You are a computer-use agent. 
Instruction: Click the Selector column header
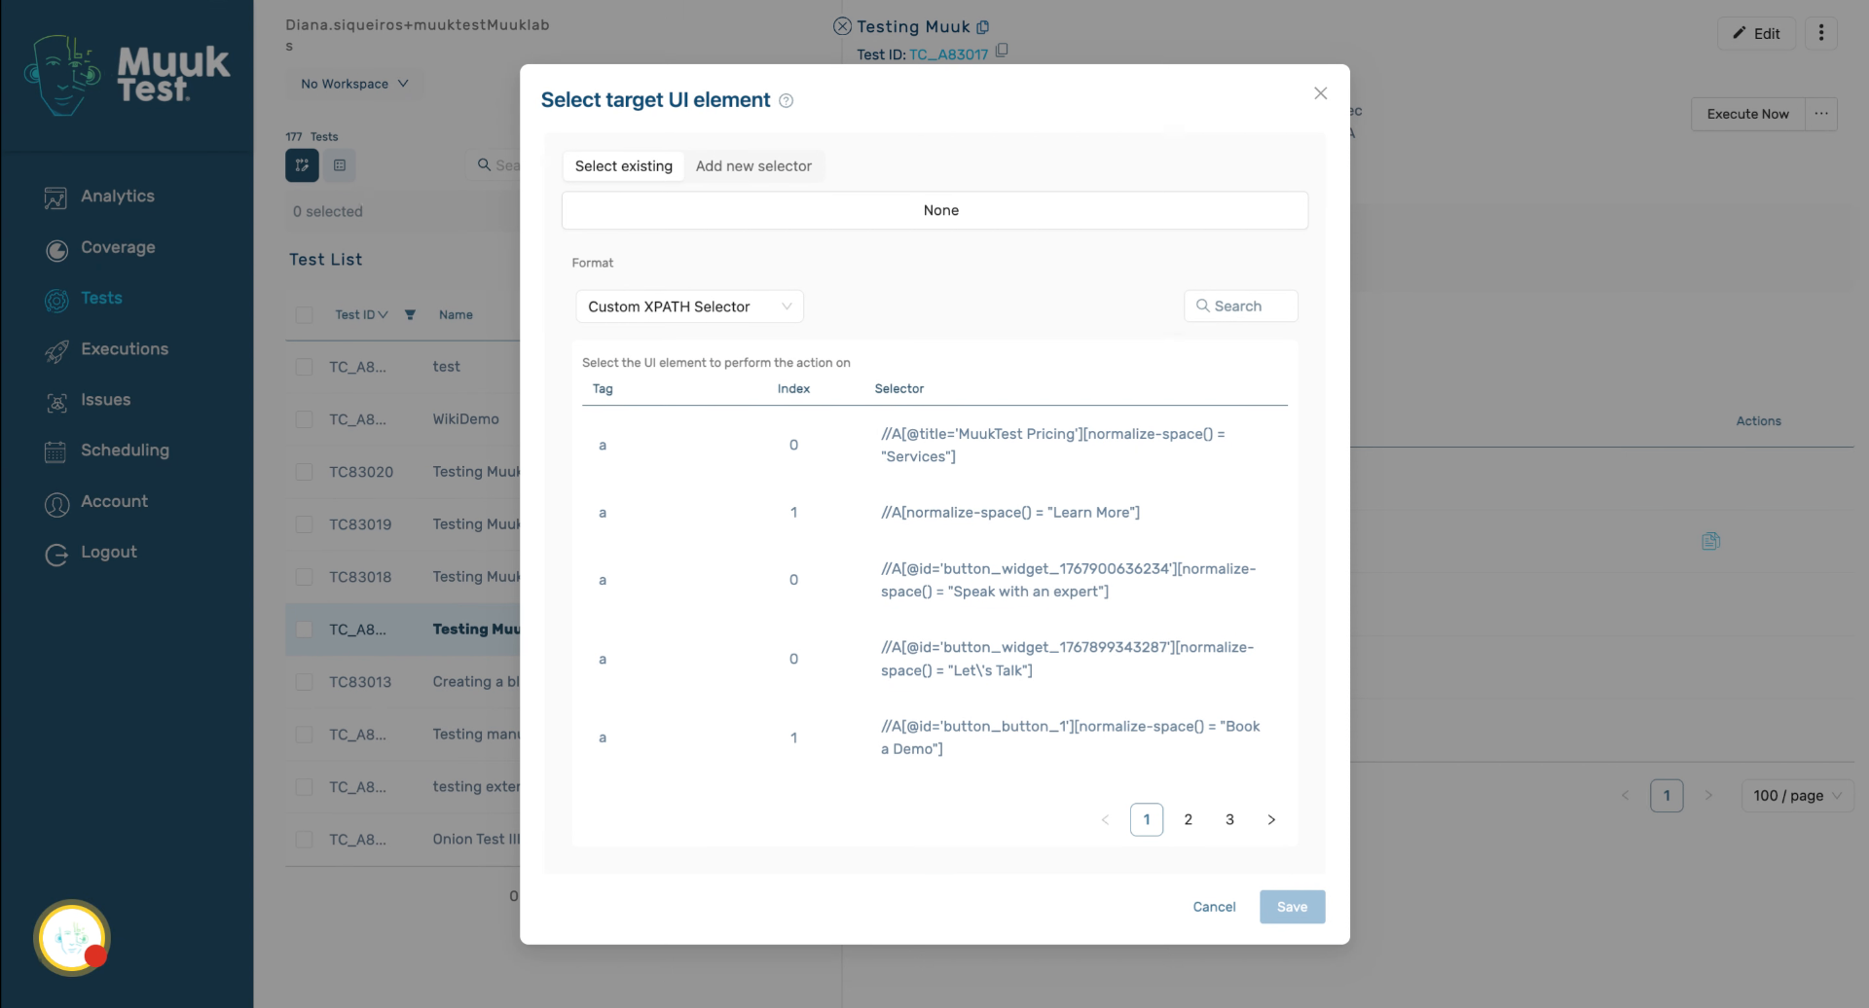coord(899,388)
